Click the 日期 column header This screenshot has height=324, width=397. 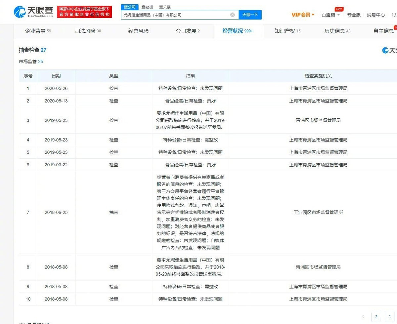click(x=56, y=76)
